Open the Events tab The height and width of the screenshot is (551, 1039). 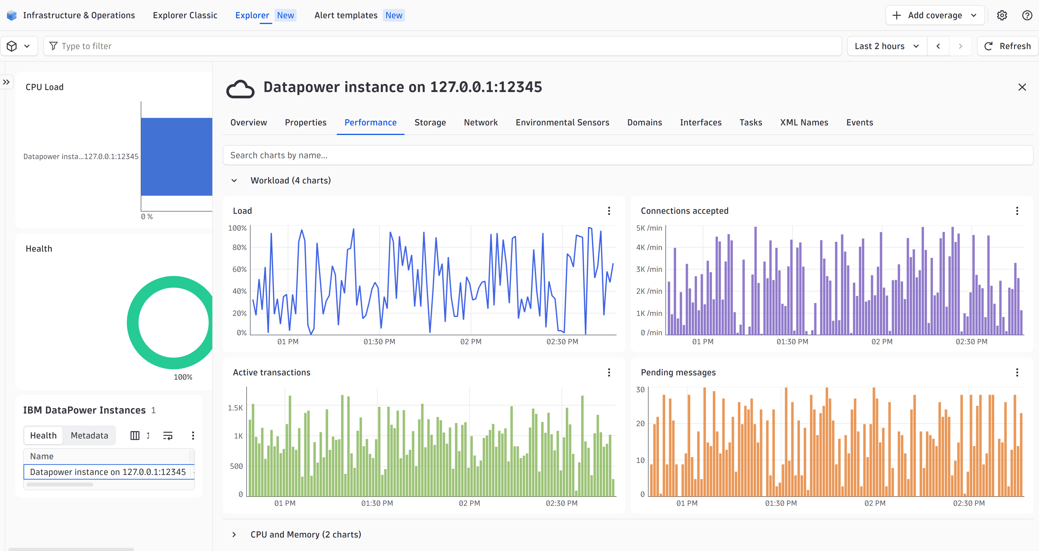tap(860, 122)
